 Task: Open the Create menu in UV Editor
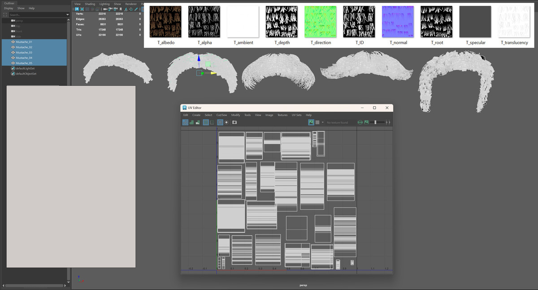click(196, 115)
